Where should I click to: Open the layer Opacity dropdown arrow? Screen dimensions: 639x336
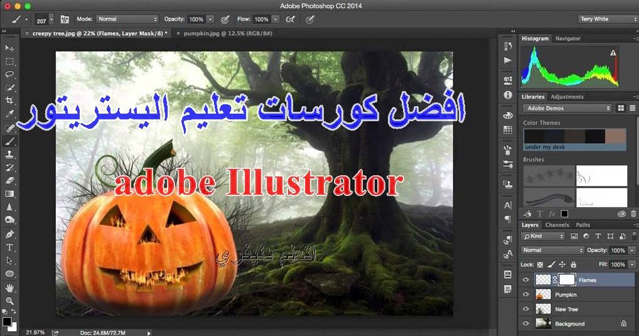[x=632, y=251]
